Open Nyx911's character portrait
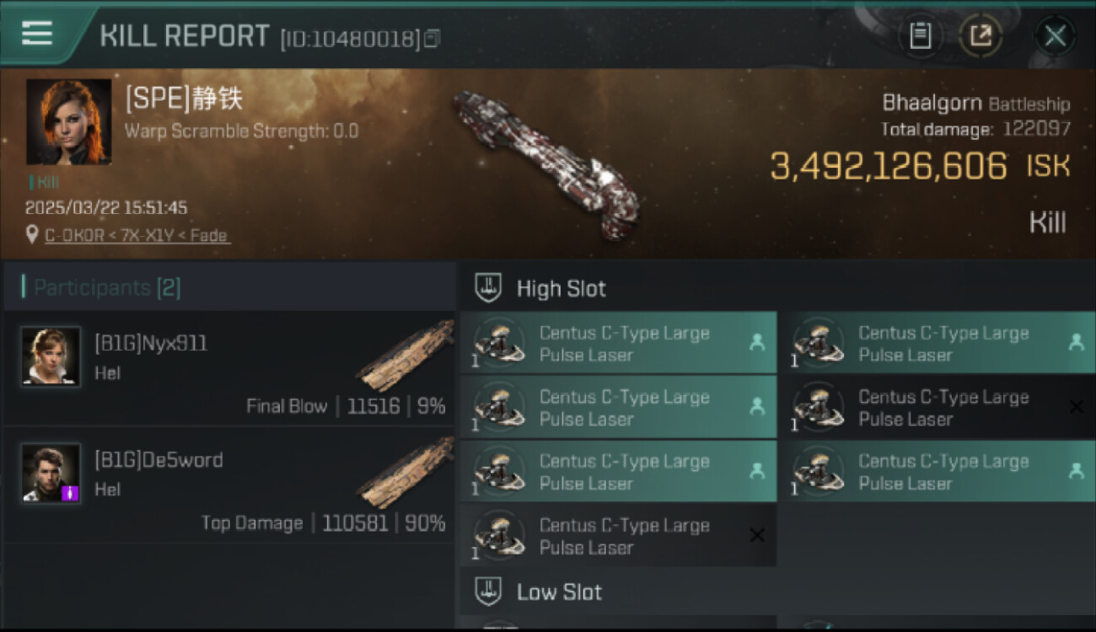 (x=51, y=356)
